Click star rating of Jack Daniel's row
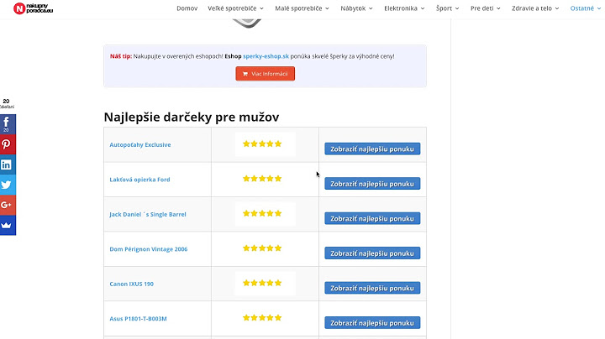The height and width of the screenshot is (339, 605). pos(262,213)
